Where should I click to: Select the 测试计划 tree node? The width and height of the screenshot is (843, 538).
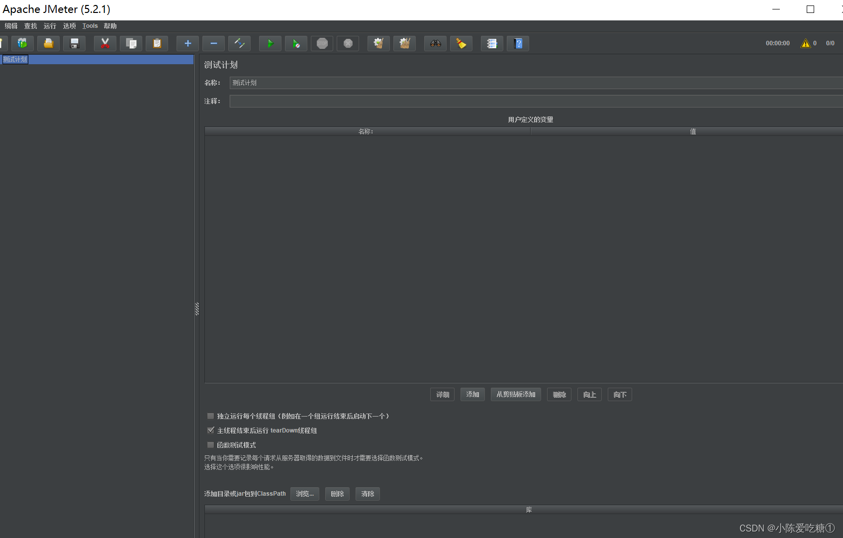15,59
